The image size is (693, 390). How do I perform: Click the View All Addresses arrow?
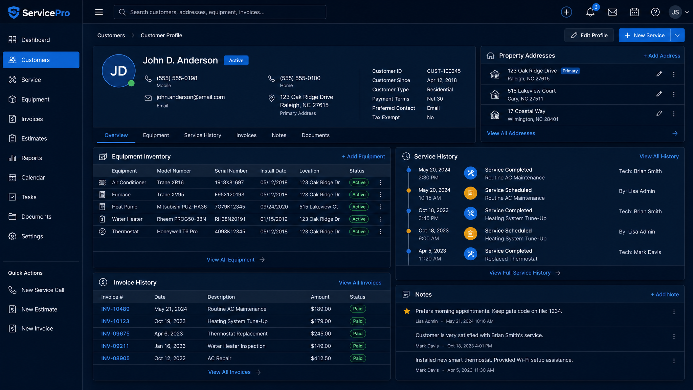(675, 133)
